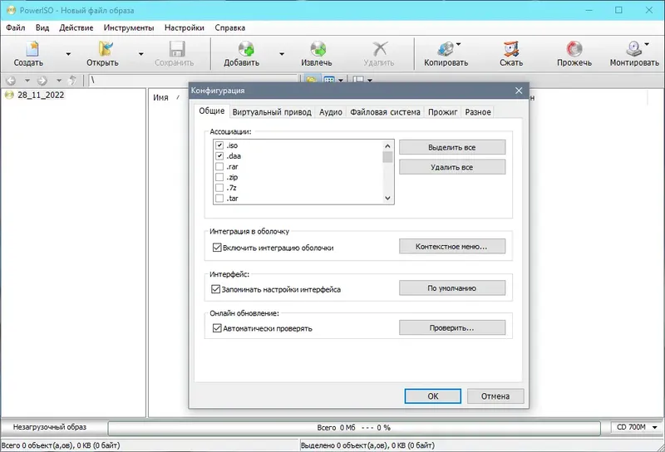
Task: Expand the Открыть dropdown arrow
Action: [x=140, y=54]
